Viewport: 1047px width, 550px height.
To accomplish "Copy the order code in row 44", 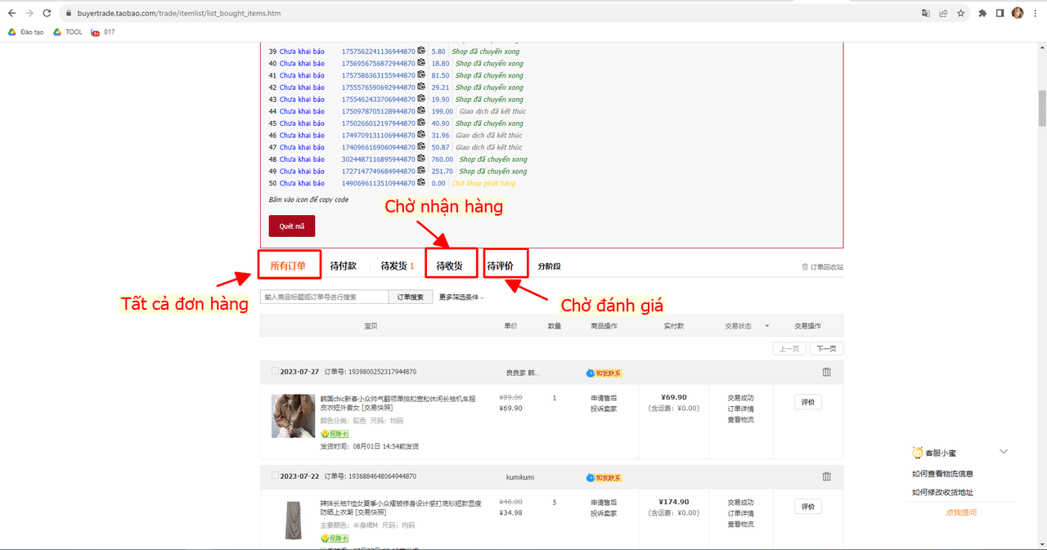I will (x=421, y=111).
